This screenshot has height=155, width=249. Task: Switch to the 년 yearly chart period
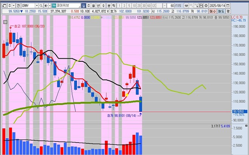coord(98,6)
